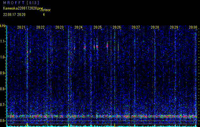Screen dimensions: 200x127
Task: Click the 1.1 frequency axis label
Action: 3,41
